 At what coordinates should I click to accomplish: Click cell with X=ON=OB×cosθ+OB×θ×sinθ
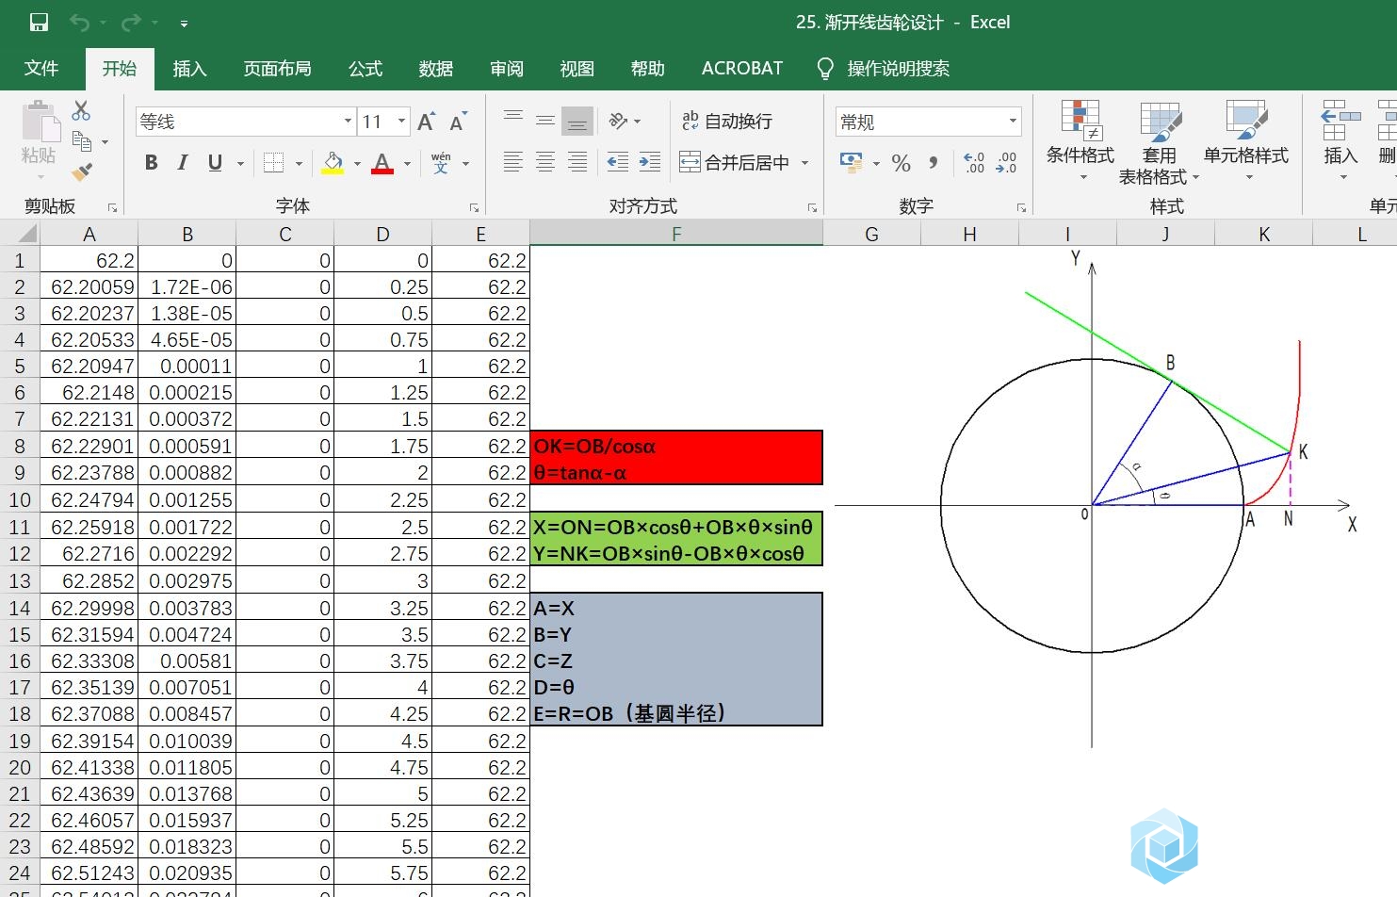676,527
